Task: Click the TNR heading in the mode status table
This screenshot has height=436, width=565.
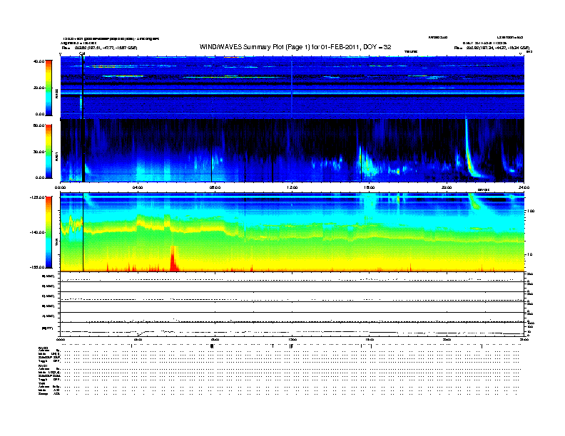Action: (x=41, y=383)
